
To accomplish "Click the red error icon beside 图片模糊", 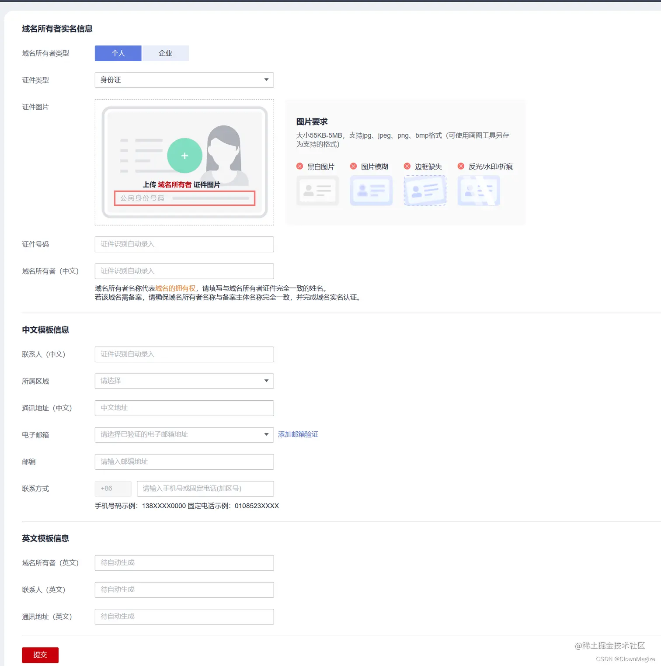I will point(353,166).
